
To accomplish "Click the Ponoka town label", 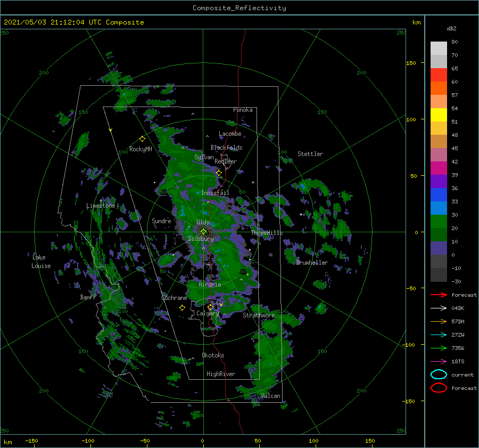I will pyautogui.click(x=243, y=110).
